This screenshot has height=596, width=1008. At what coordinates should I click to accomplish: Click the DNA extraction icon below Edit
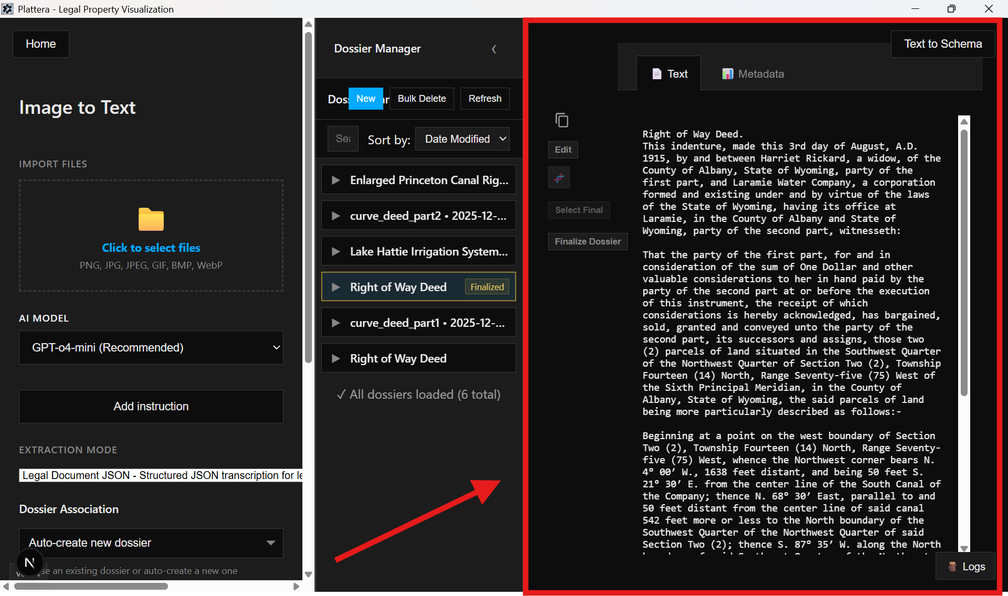point(559,177)
